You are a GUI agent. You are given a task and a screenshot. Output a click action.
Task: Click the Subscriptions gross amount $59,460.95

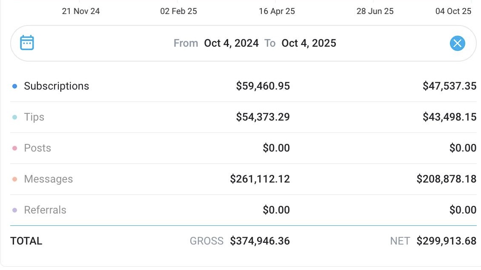(x=263, y=86)
